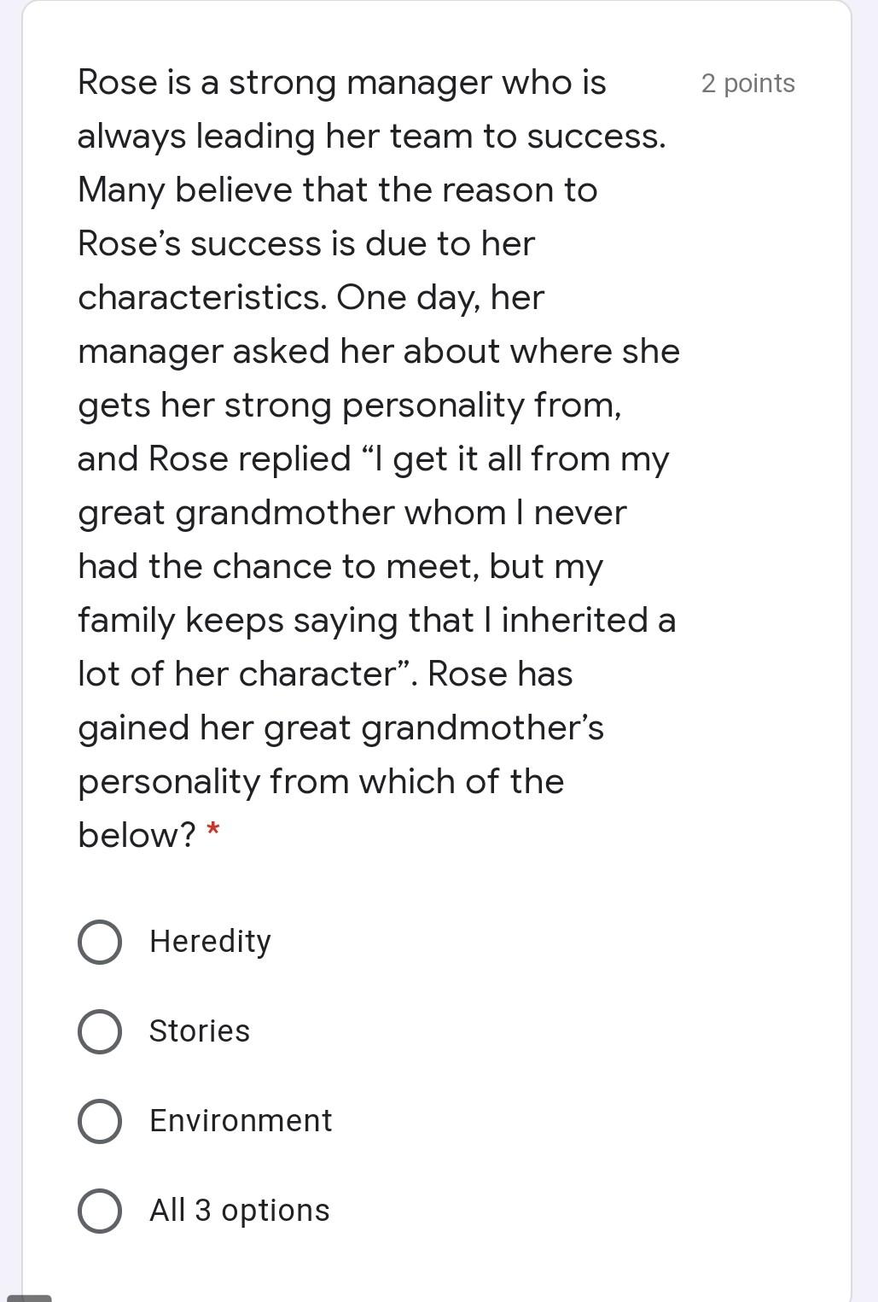
Task: Click the red required asterisk
Action: 213,829
